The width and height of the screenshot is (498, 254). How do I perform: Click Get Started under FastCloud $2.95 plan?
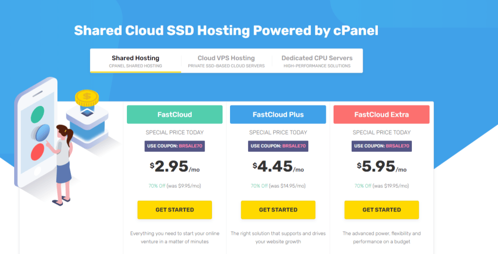[175, 210]
